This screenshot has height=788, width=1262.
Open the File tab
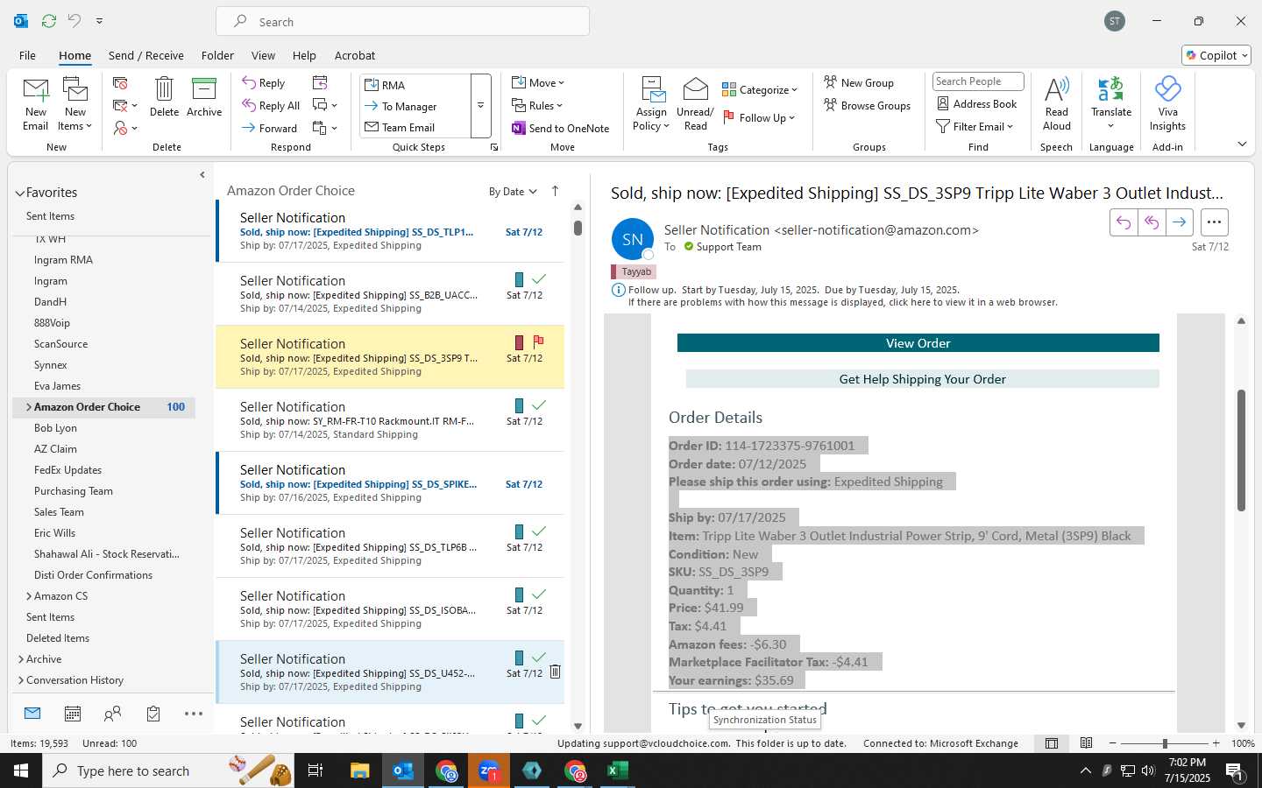[x=27, y=55]
